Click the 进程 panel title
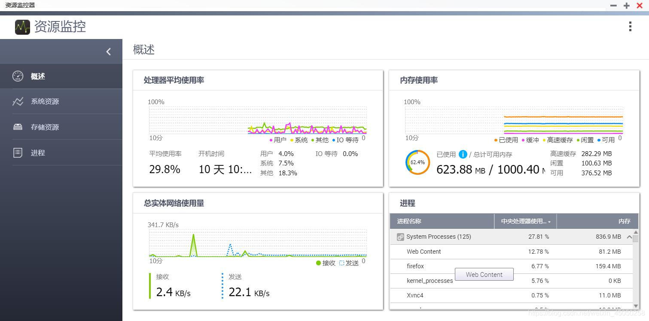Image resolution: width=649 pixels, height=321 pixels. pos(408,203)
